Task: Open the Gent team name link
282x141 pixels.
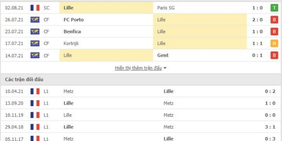Action: [x=163, y=55]
